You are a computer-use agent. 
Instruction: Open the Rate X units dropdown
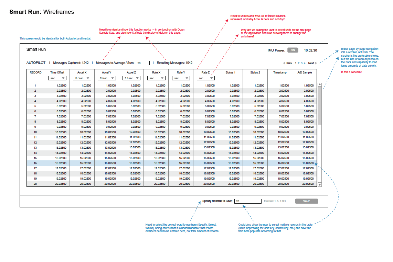(156, 78)
